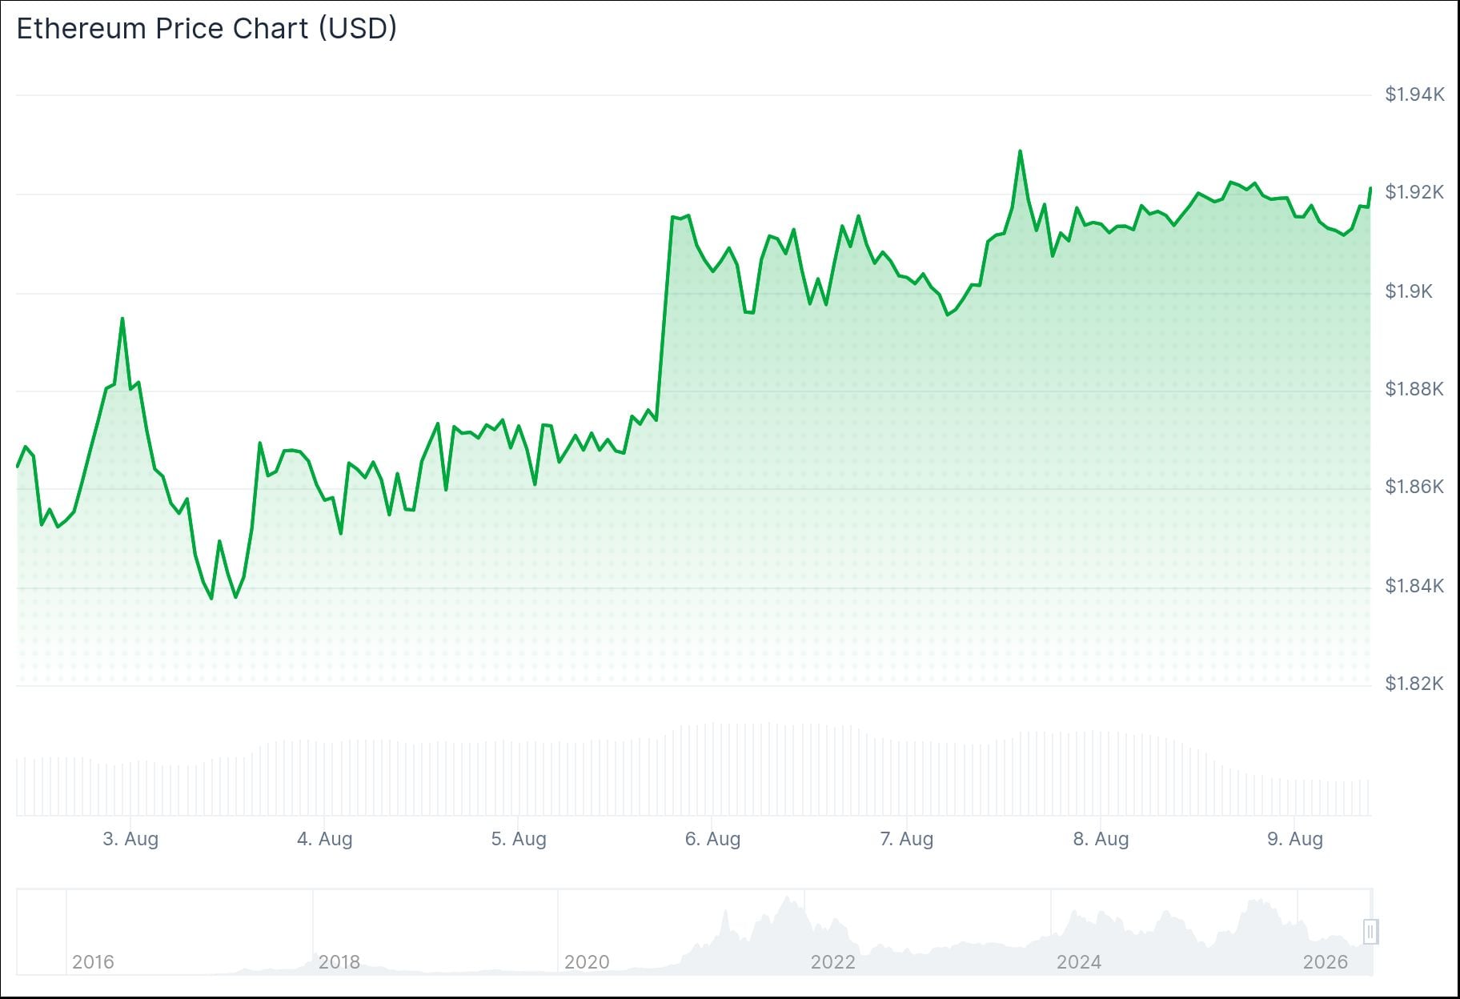Click the navigator range handle at right edge
This screenshot has width=1460, height=999.
pyautogui.click(x=1370, y=932)
